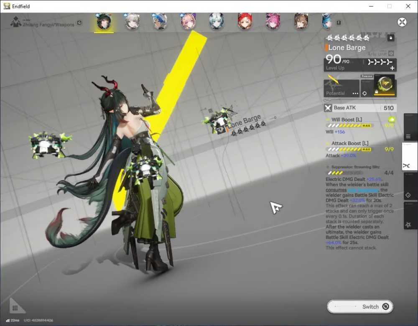The height and width of the screenshot is (326, 418).
Task: Select the partly hidden blue-haired operator
Action: (327, 22)
